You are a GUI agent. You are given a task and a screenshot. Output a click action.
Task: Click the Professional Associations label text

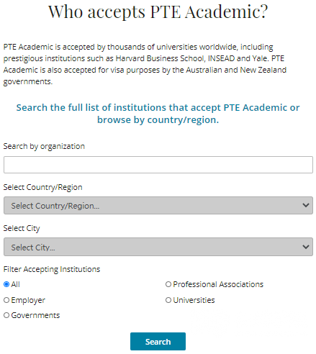click(218, 284)
